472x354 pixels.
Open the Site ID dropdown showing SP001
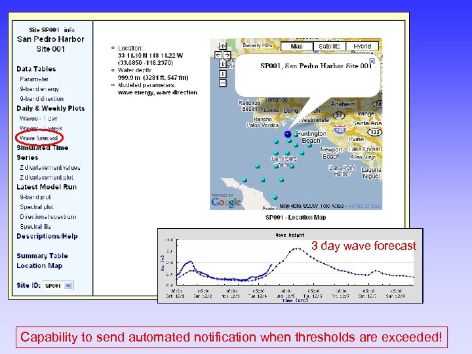(58, 286)
